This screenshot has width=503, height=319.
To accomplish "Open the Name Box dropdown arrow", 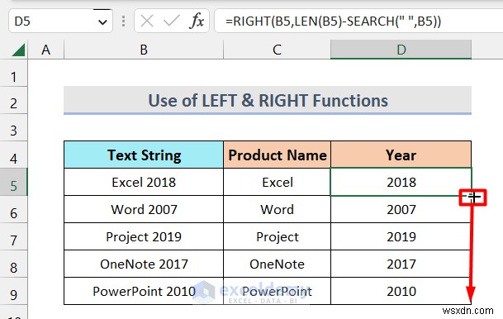I will (x=102, y=21).
